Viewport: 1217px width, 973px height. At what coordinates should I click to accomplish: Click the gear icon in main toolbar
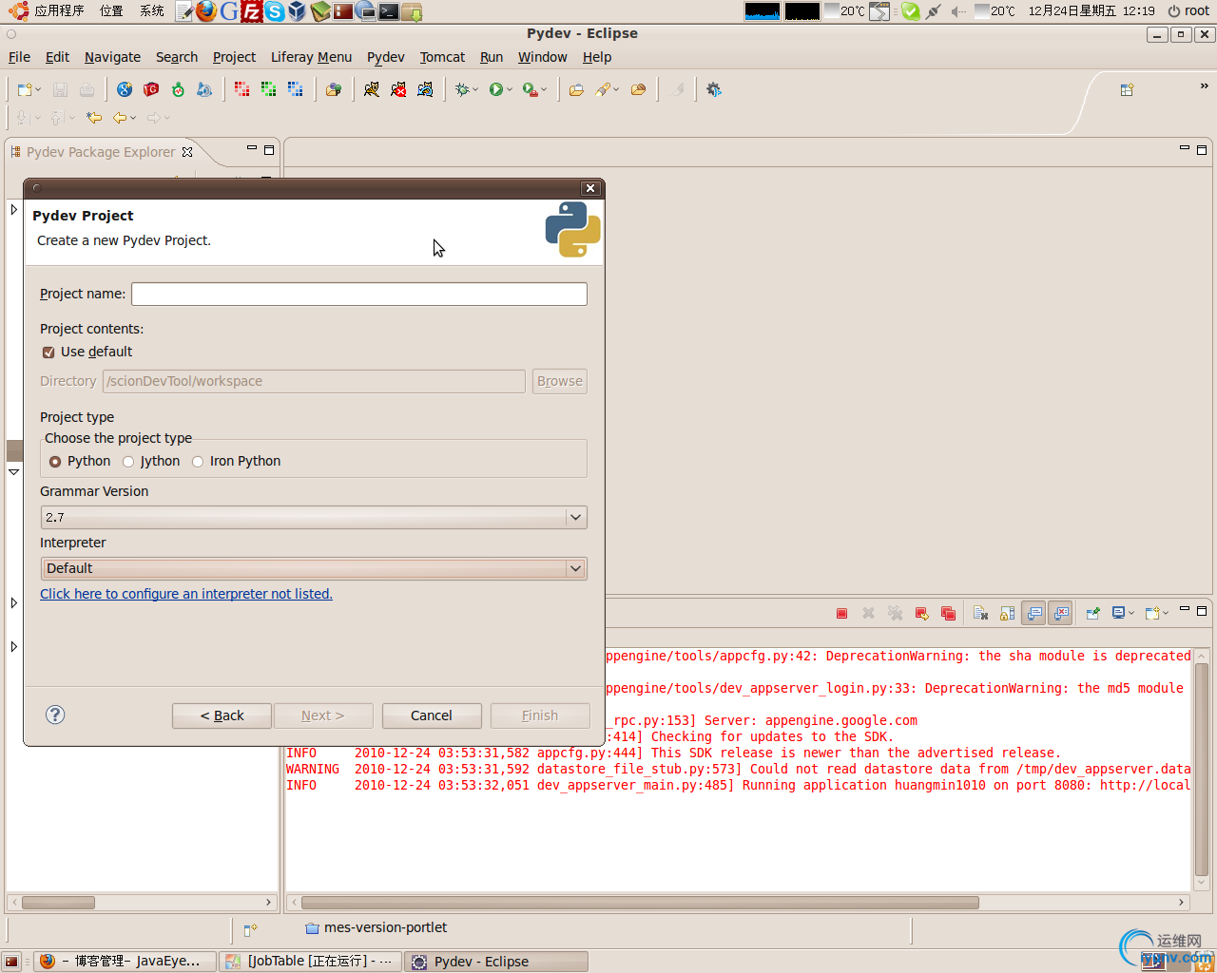coord(714,89)
